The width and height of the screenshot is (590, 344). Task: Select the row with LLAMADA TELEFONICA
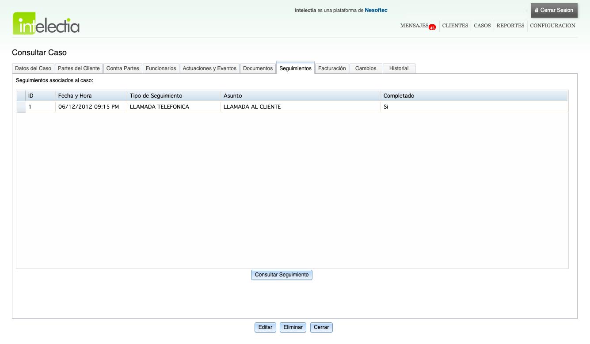coord(159,107)
